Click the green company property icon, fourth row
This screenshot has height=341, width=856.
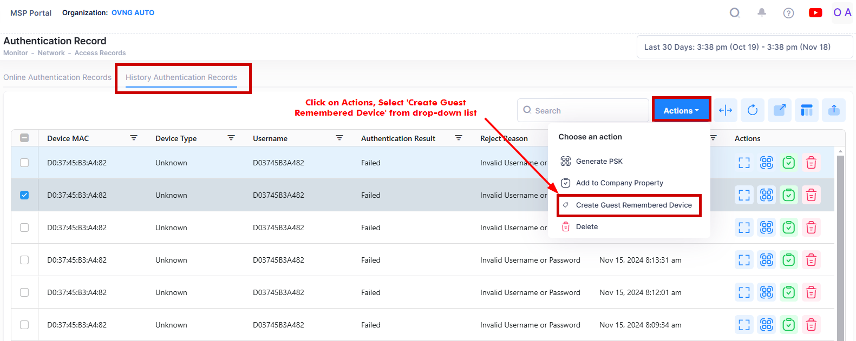789,260
